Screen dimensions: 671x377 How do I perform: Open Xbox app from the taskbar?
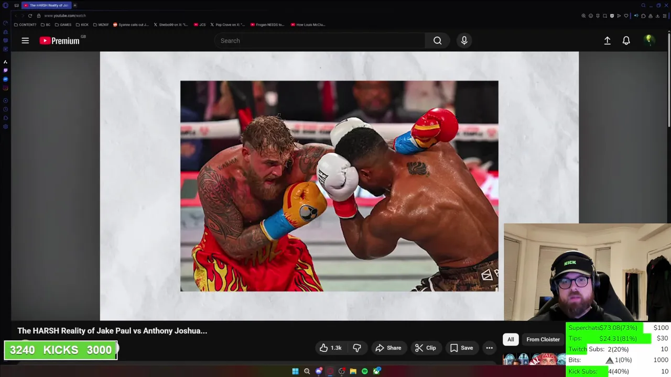pos(376,371)
